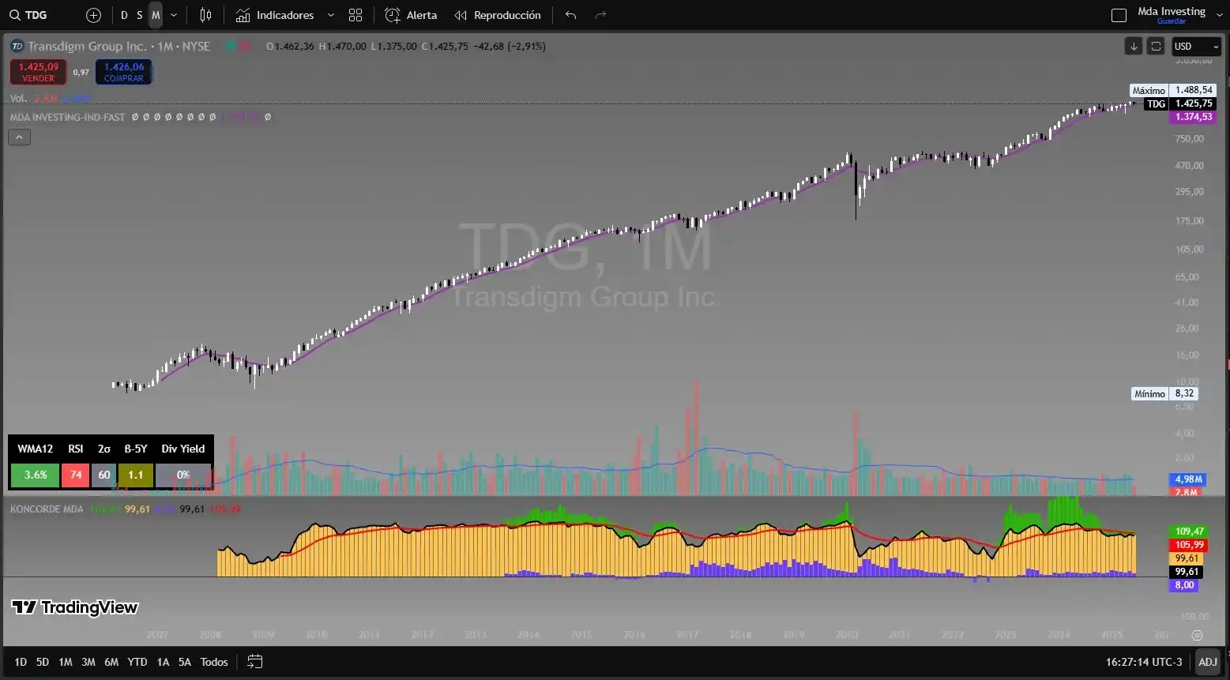The image size is (1230, 680).
Task: Start bar Reproducción mode
Action: click(x=498, y=15)
